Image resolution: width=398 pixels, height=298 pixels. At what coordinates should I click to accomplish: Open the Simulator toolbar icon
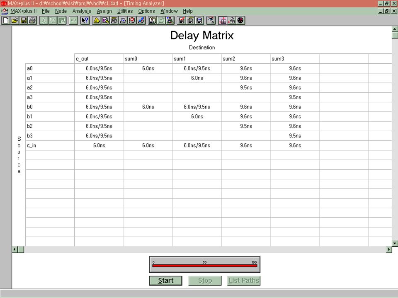pyautogui.click(x=123, y=21)
